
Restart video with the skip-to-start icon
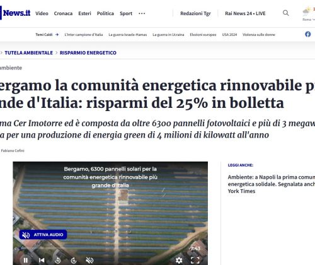(x=42, y=261)
